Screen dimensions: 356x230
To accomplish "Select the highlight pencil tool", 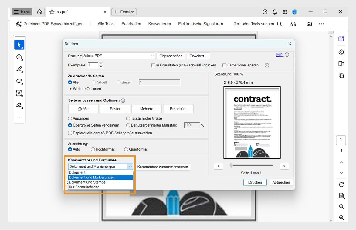I will [x=19, y=69].
